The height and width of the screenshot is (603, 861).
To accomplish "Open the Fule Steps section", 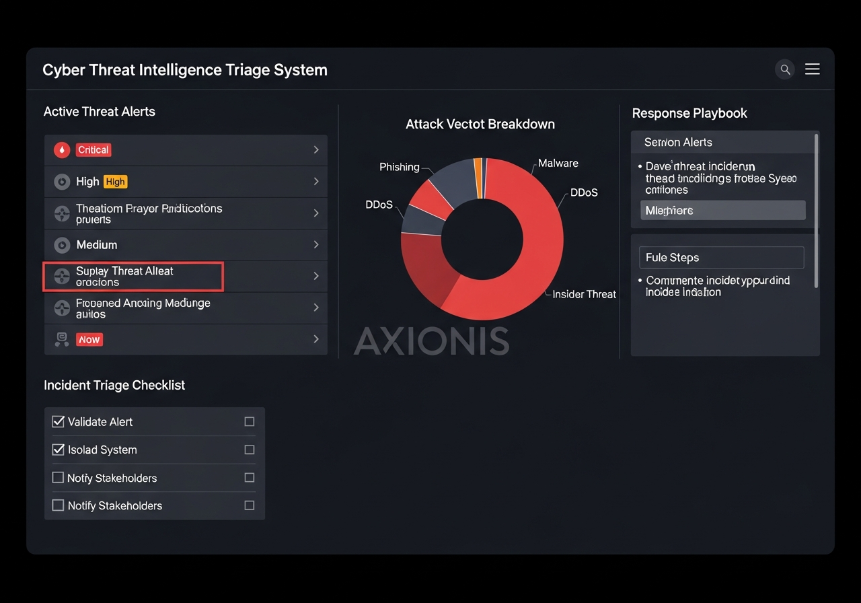I will 721,257.
